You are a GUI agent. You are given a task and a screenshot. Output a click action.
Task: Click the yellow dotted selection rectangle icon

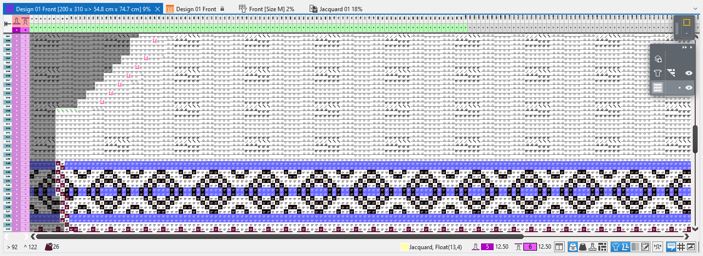coord(687,22)
